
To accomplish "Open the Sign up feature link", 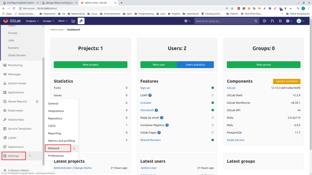I will coord(145,88).
